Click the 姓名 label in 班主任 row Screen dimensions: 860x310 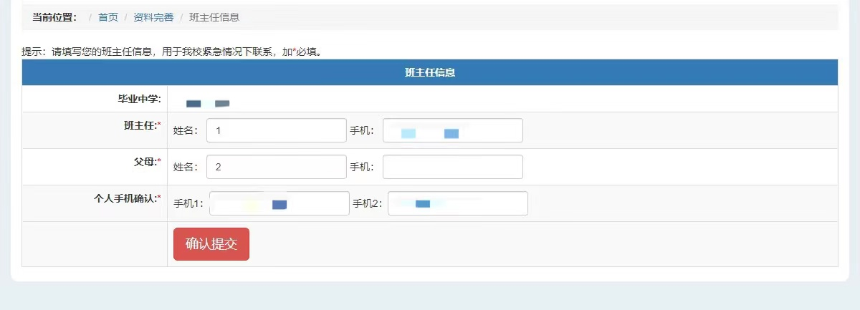coord(186,131)
